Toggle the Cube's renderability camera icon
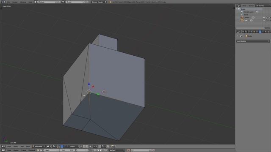Viewport: 271px width, 152px height. point(269,20)
